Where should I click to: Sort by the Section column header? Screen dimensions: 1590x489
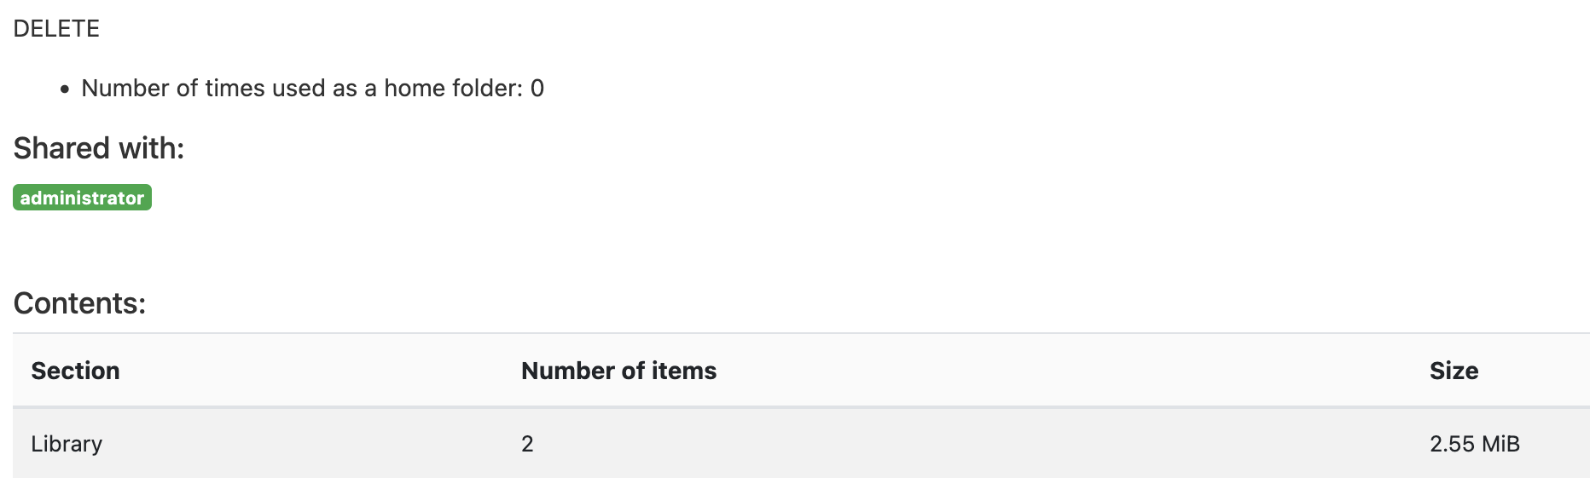(x=75, y=371)
